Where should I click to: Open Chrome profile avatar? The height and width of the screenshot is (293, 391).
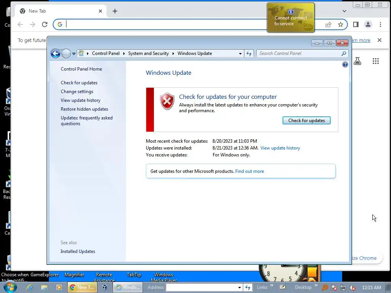[368, 24]
